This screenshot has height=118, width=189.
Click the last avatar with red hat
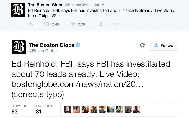[x=137, y=109]
